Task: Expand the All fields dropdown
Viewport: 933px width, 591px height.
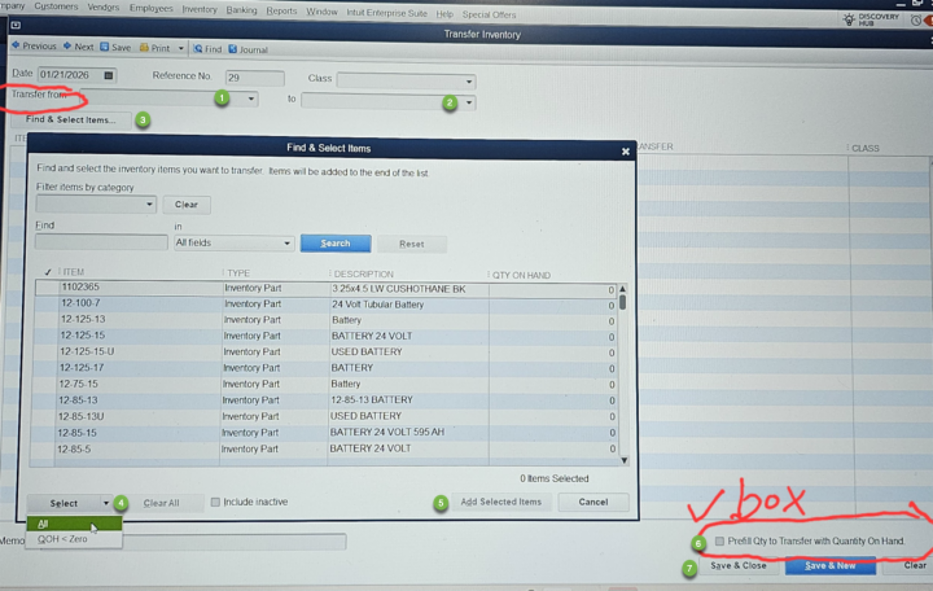Action: pyautogui.click(x=287, y=244)
